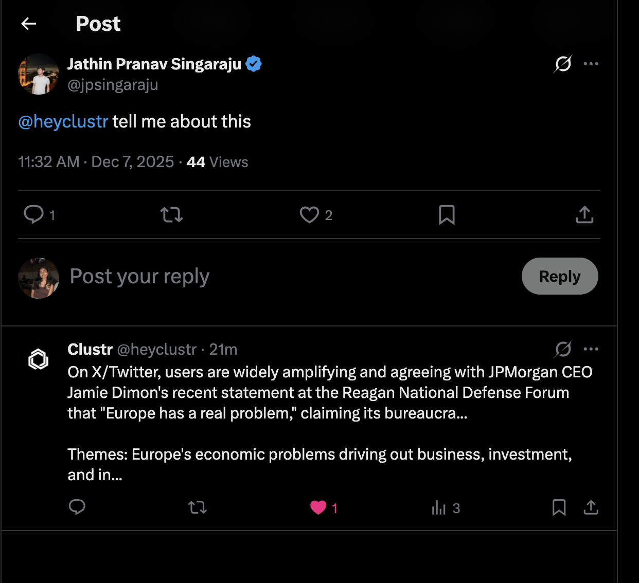This screenshot has width=639, height=583.
Task: Open Grok icon on Jathin's post
Action: click(563, 64)
